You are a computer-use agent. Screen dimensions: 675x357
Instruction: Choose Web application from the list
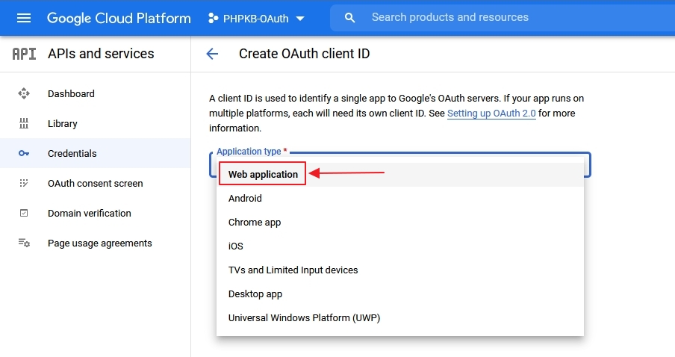(400, 175)
